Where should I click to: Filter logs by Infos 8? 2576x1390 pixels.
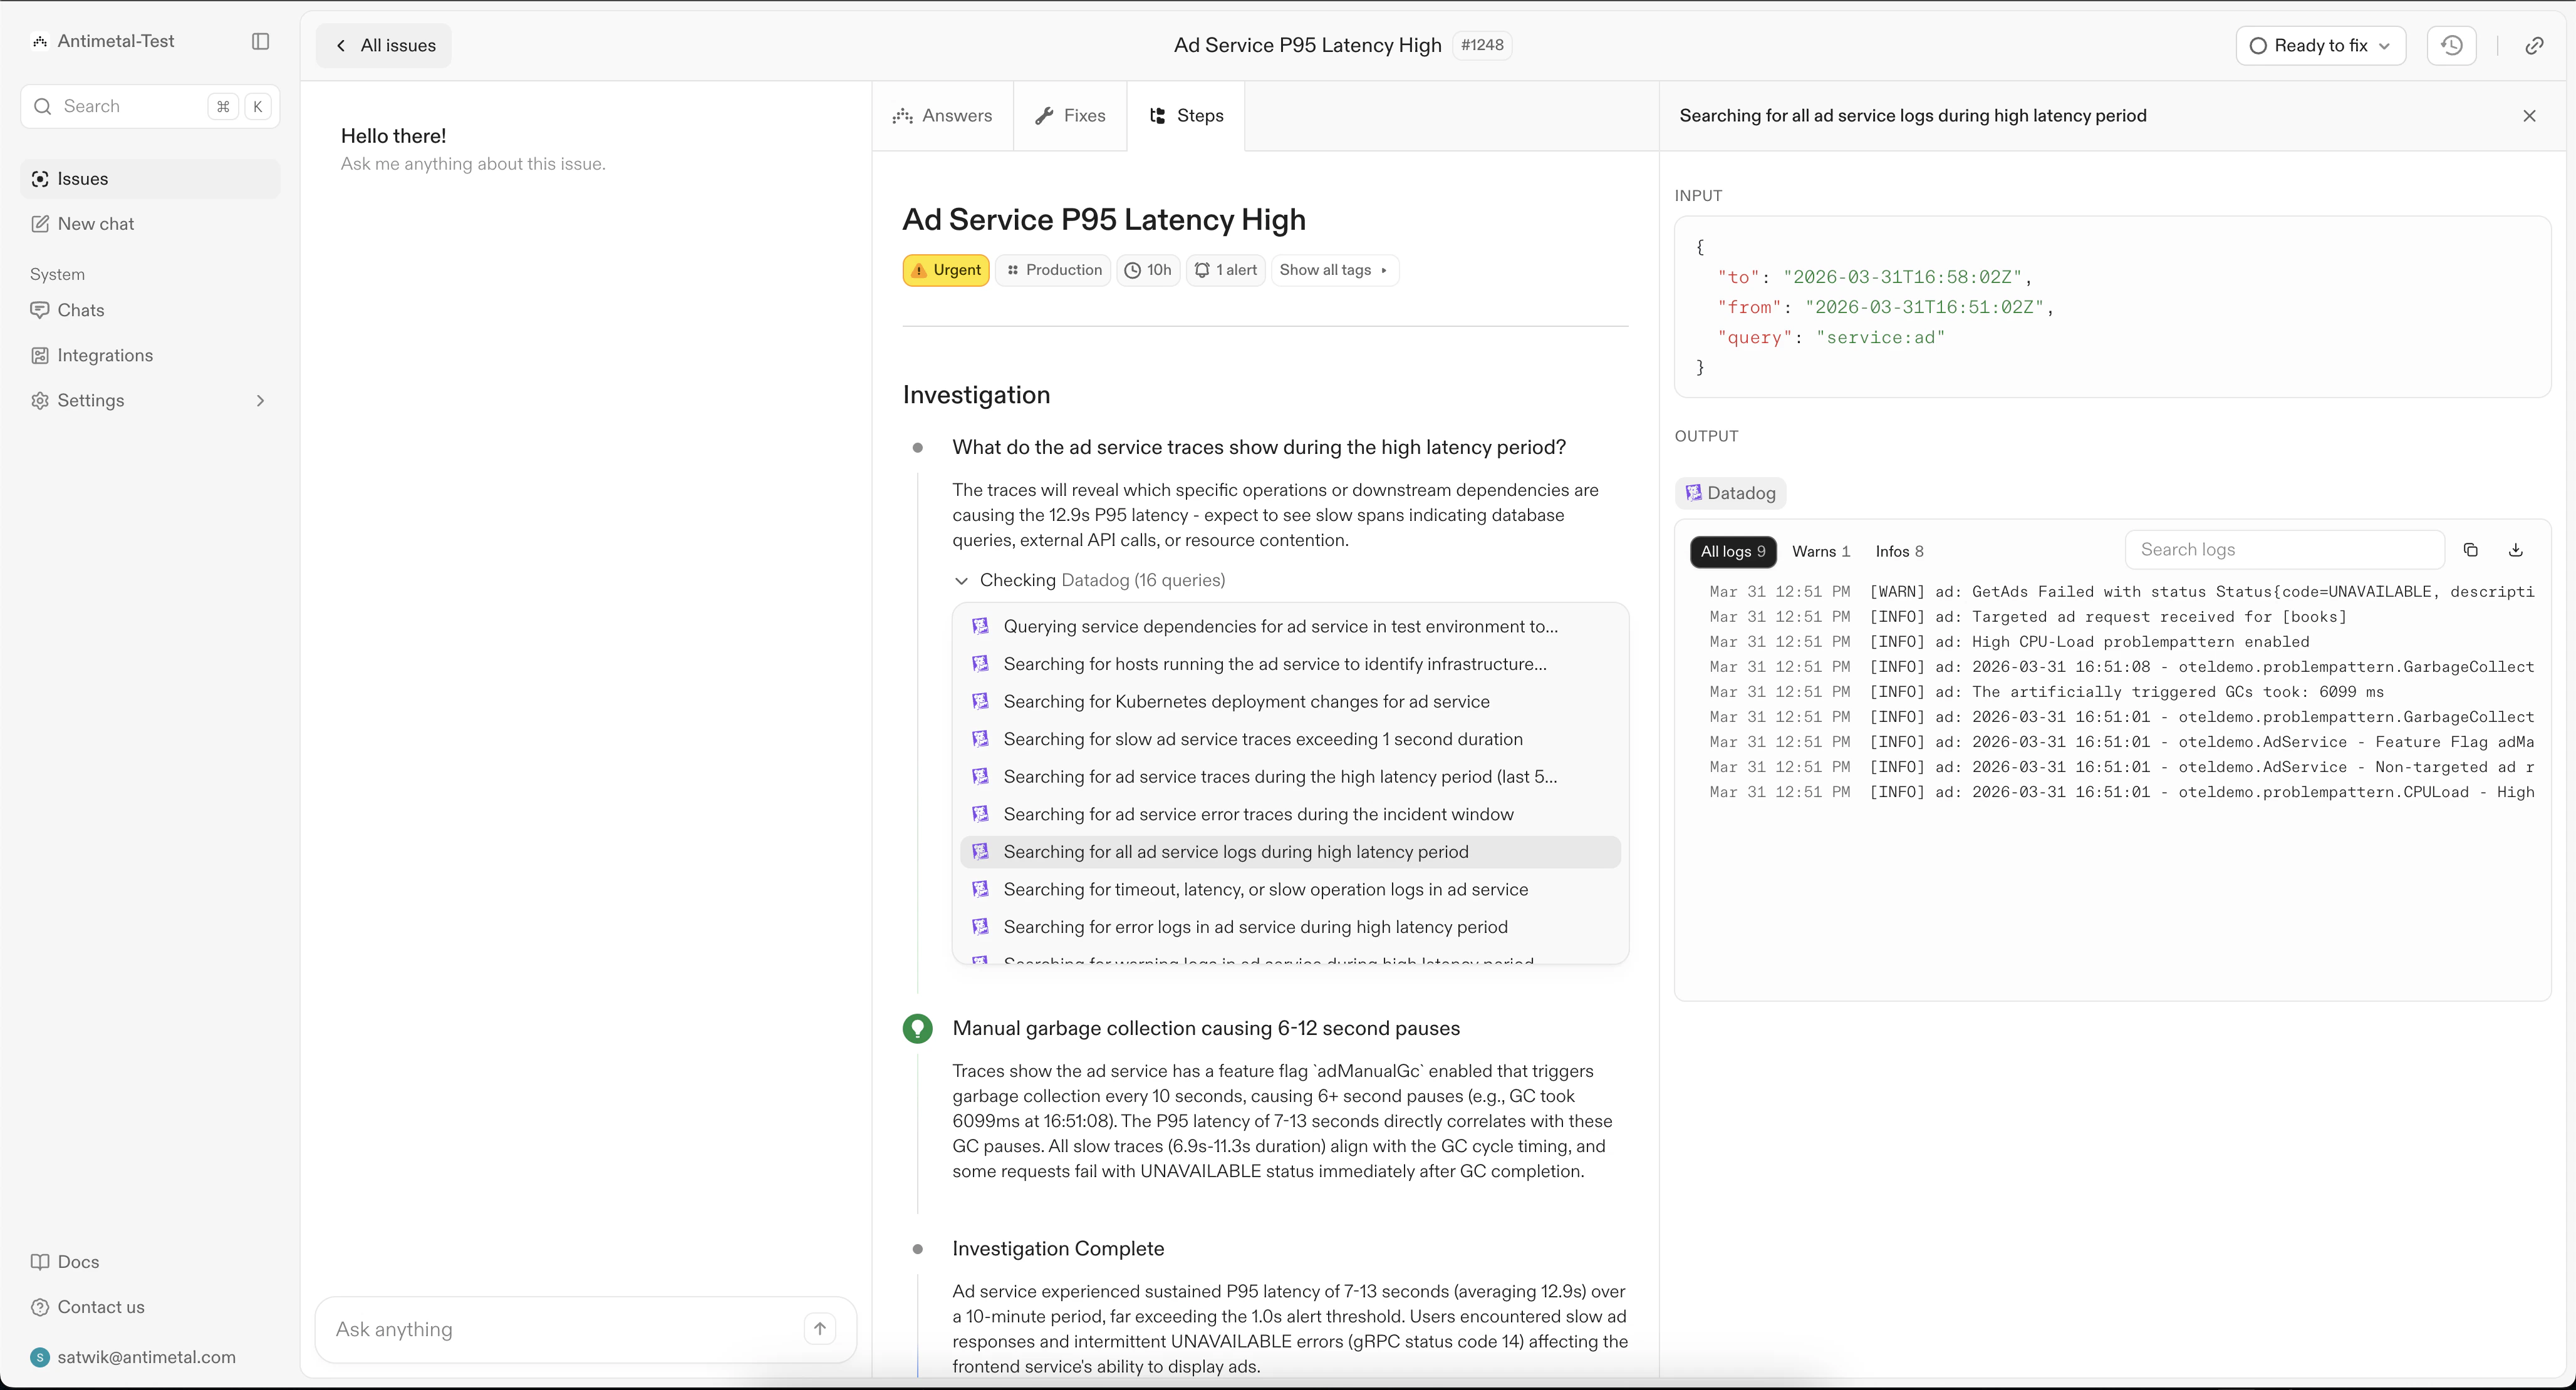click(x=1898, y=552)
